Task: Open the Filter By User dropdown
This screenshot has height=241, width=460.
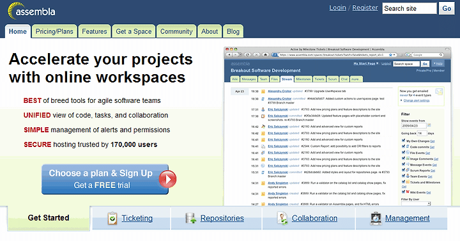Action: pos(416,203)
